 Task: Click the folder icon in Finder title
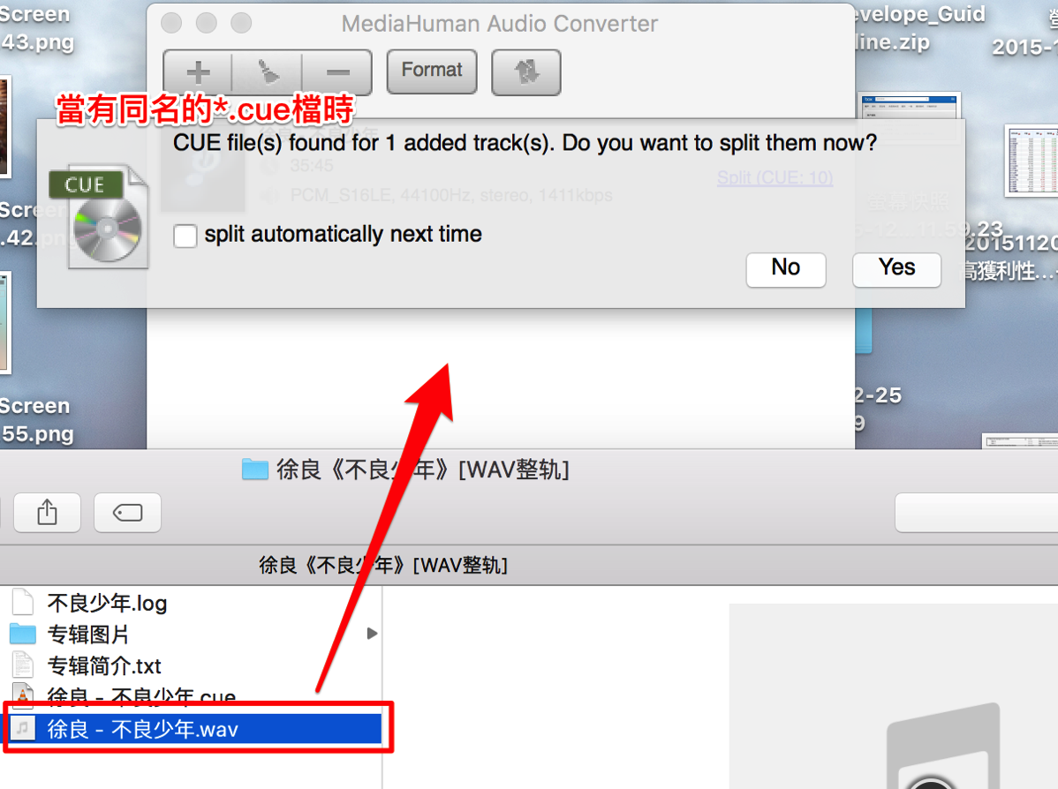pos(255,469)
